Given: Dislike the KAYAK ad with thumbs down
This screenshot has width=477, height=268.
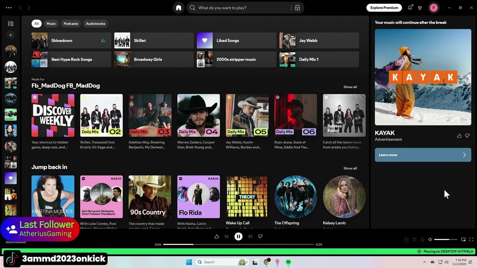Looking at the screenshot, I should pyautogui.click(x=467, y=136).
